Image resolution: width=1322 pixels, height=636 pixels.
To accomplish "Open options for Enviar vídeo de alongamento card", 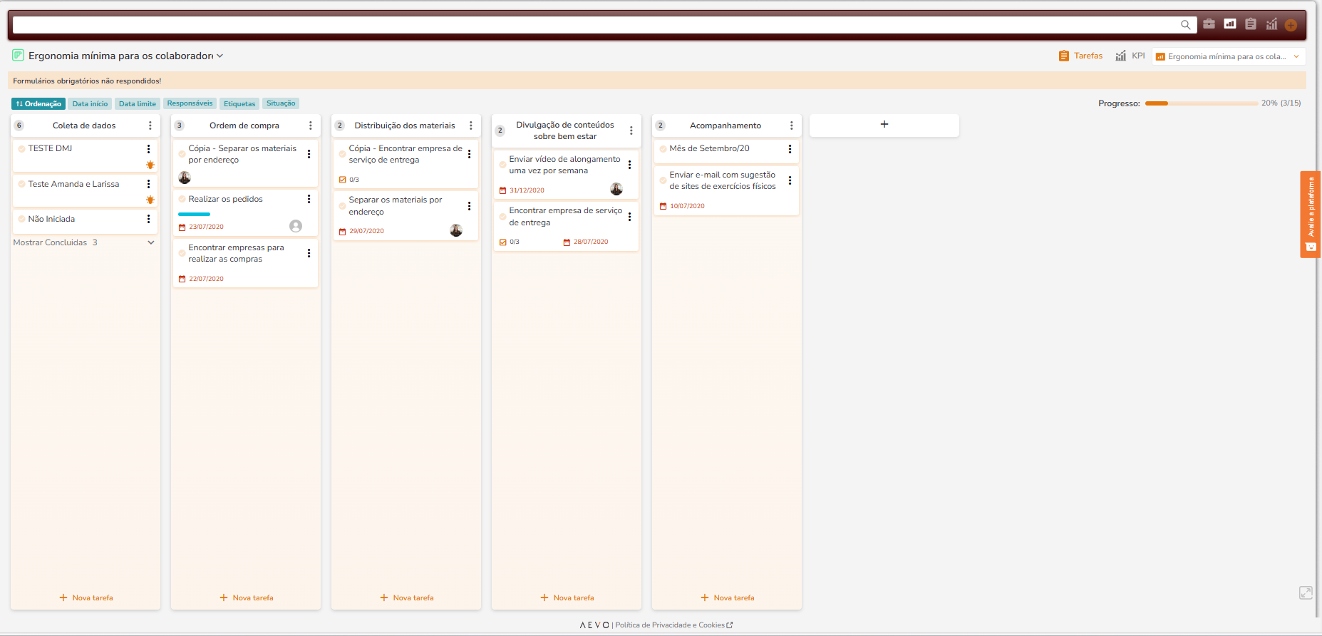I will click(x=629, y=165).
